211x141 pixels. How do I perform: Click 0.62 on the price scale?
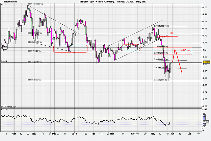coord(205,107)
